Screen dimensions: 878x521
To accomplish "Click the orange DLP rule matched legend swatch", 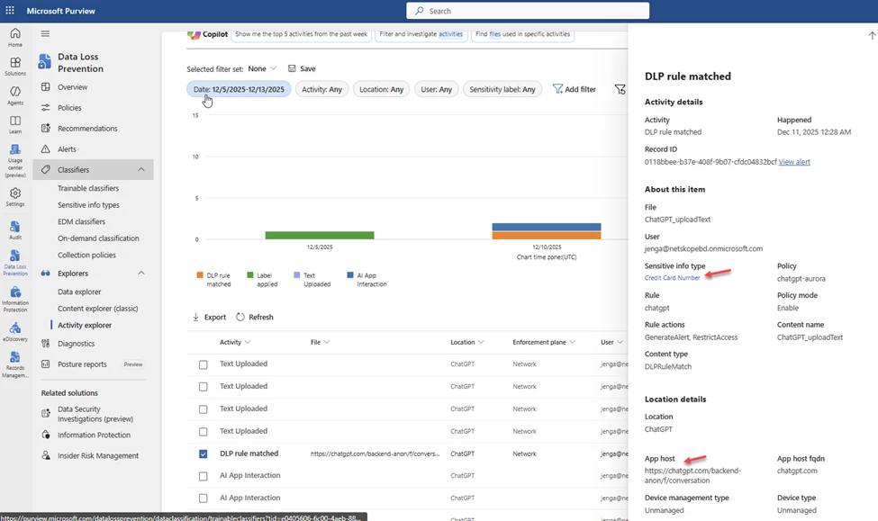I will (x=200, y=275).
